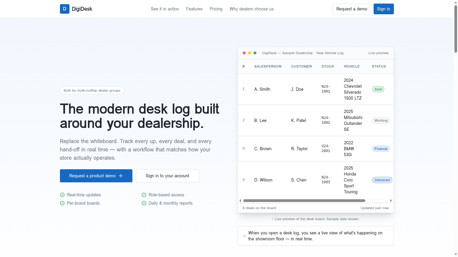Image resolution: width=458 pixels, height=257 pixels.
Task: Click the yellow dot in preview window
Action: (x=250, y=53)
